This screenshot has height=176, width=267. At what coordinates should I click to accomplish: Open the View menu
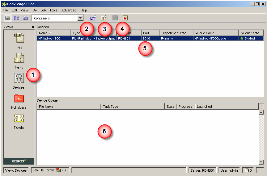[x=24, y=10]
